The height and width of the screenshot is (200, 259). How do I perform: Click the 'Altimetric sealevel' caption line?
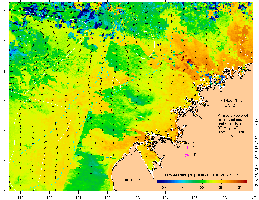(x=233, y=116)
